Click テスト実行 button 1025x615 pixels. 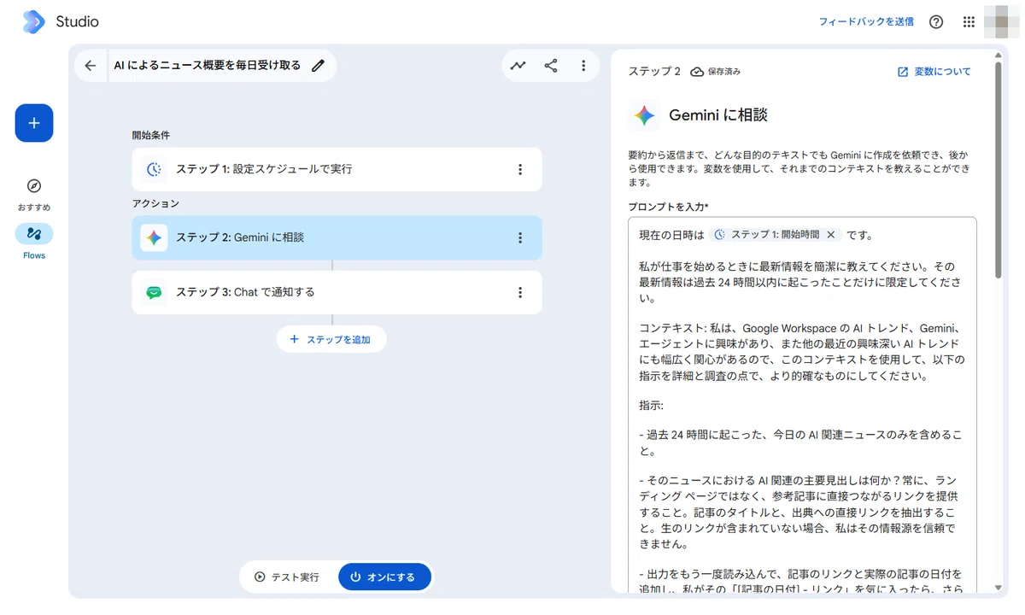point(288,577)
